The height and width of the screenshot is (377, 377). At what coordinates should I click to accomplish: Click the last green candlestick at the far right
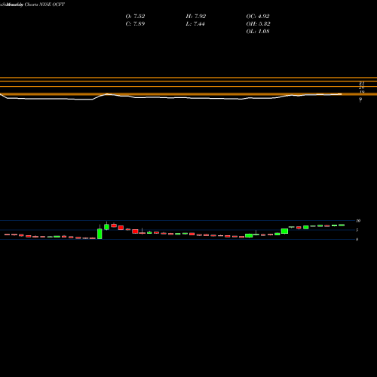pyautogui.click(x=342, y=225)
